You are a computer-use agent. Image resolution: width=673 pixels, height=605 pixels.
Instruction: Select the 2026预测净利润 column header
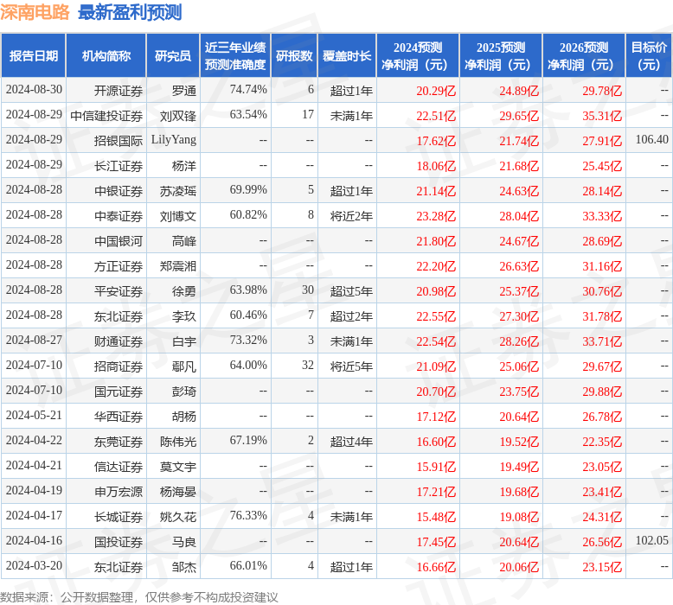point(584,55)
